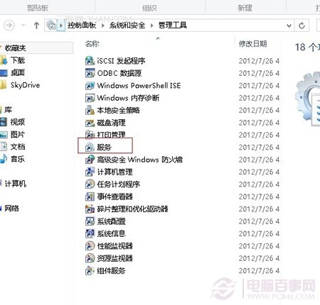Expand the chevron after 控制面板 breadcrumb
Image resolution: width=320 pixels, height=305 pixels.
pos(102,26)
